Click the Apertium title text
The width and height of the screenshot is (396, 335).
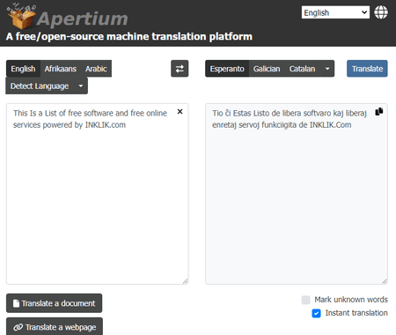pyautogui.click(x=83, y=19)
